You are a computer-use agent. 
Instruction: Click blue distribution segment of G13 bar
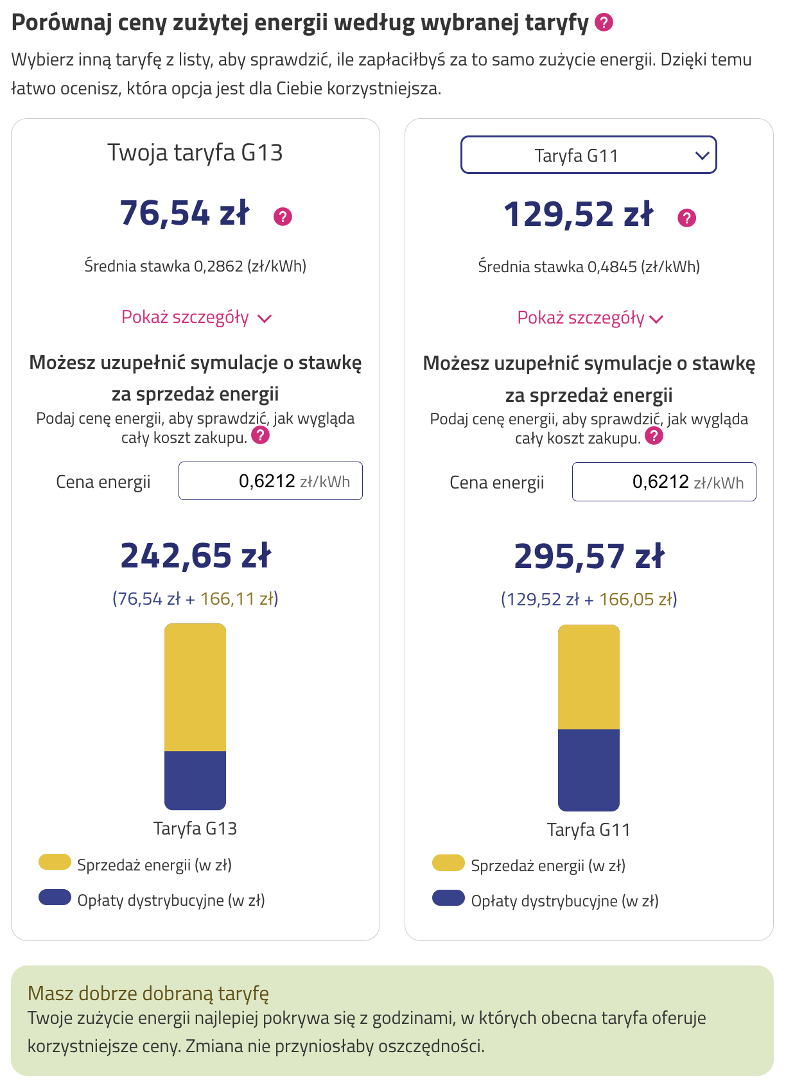click(195, 780)
